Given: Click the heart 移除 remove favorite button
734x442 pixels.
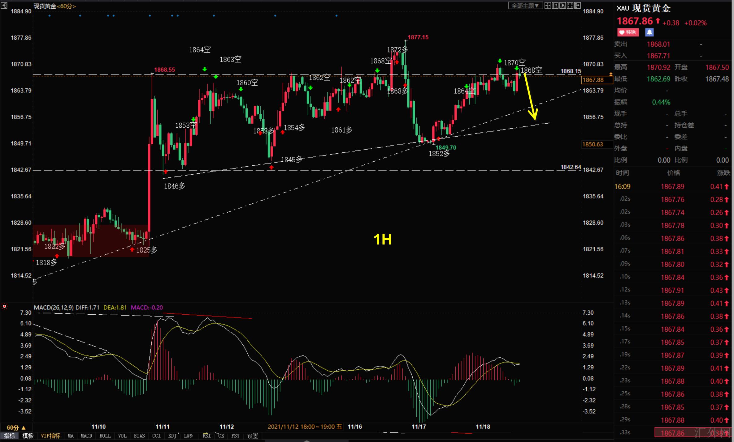Looking at the screenshot, I should click(x=628, y=32).
